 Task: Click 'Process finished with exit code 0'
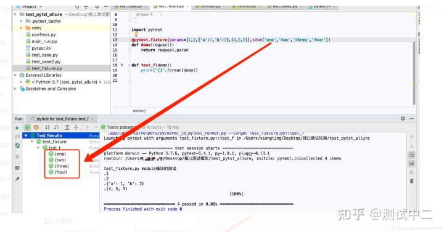tap(142, 209)
